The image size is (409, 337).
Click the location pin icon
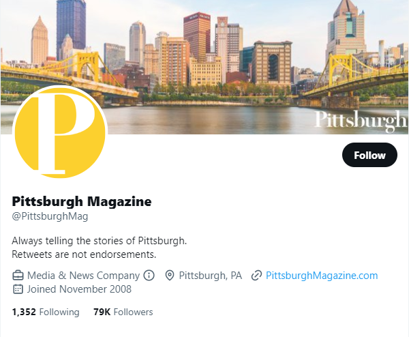click(x=170, y=276)
